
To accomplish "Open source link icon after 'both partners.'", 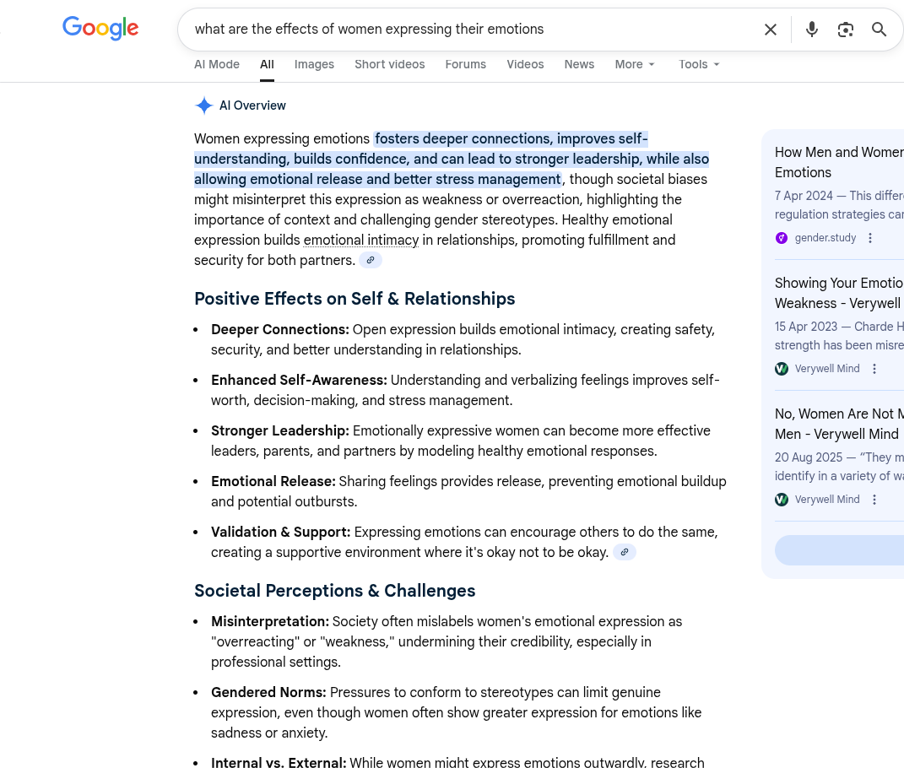I will point(371,260).
